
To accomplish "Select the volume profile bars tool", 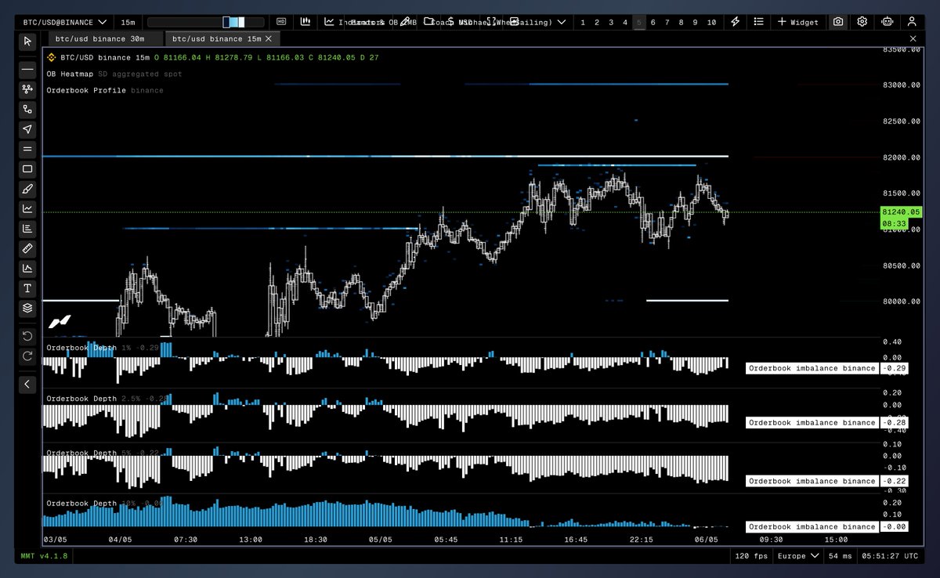I will [27, 229].
